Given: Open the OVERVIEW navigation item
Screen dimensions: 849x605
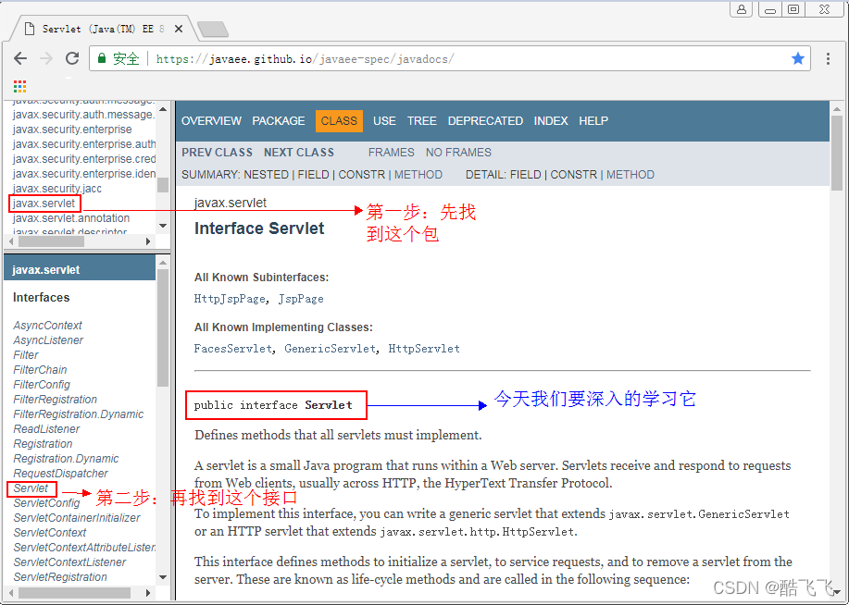Looking at the screenshot, I should click(x=211, y=120).
